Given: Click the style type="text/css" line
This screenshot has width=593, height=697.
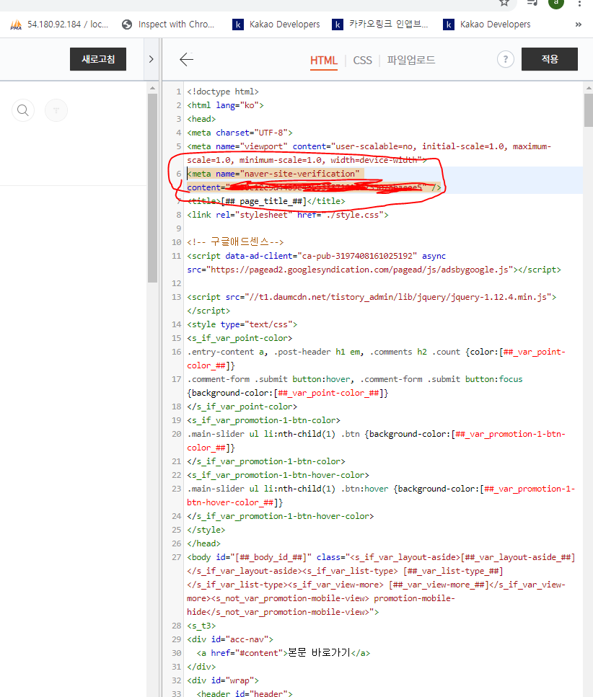Looking at the screenshot, I should [x=242, y=324].
